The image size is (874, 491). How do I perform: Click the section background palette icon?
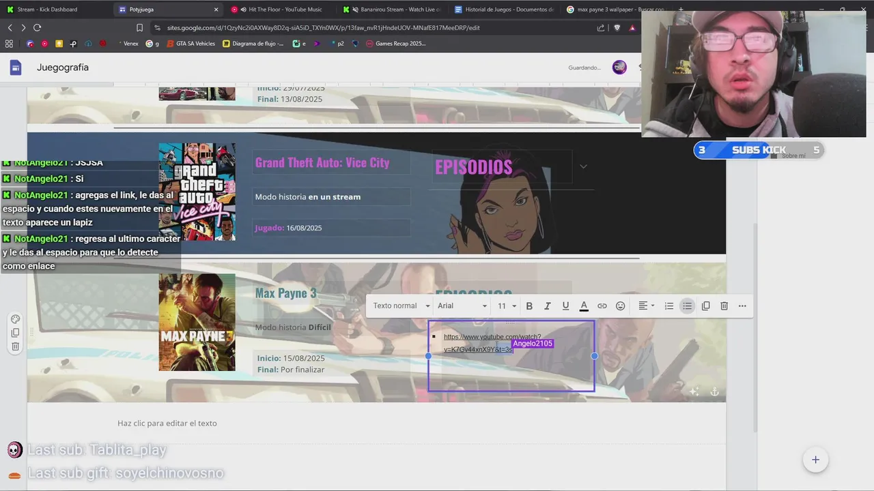[x=15, y=319]
